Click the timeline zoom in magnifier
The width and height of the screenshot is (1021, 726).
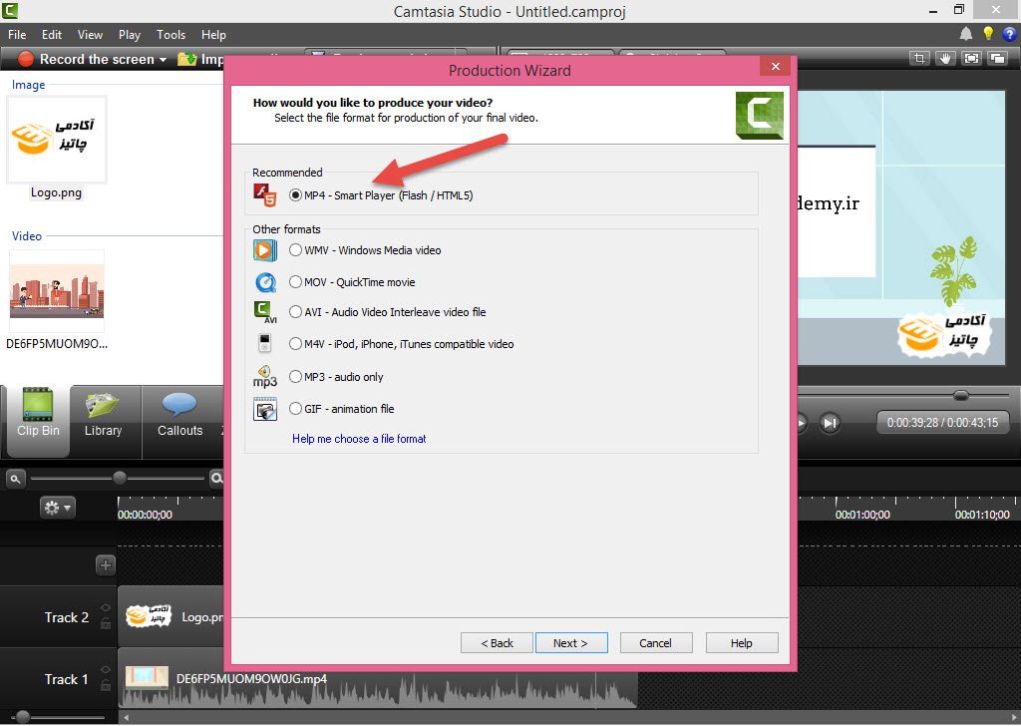(x=216, y=479)
